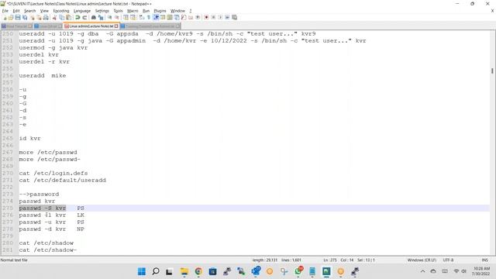Click the line 'id kvr'
The image size is (496, 279).
pos(29,139)
